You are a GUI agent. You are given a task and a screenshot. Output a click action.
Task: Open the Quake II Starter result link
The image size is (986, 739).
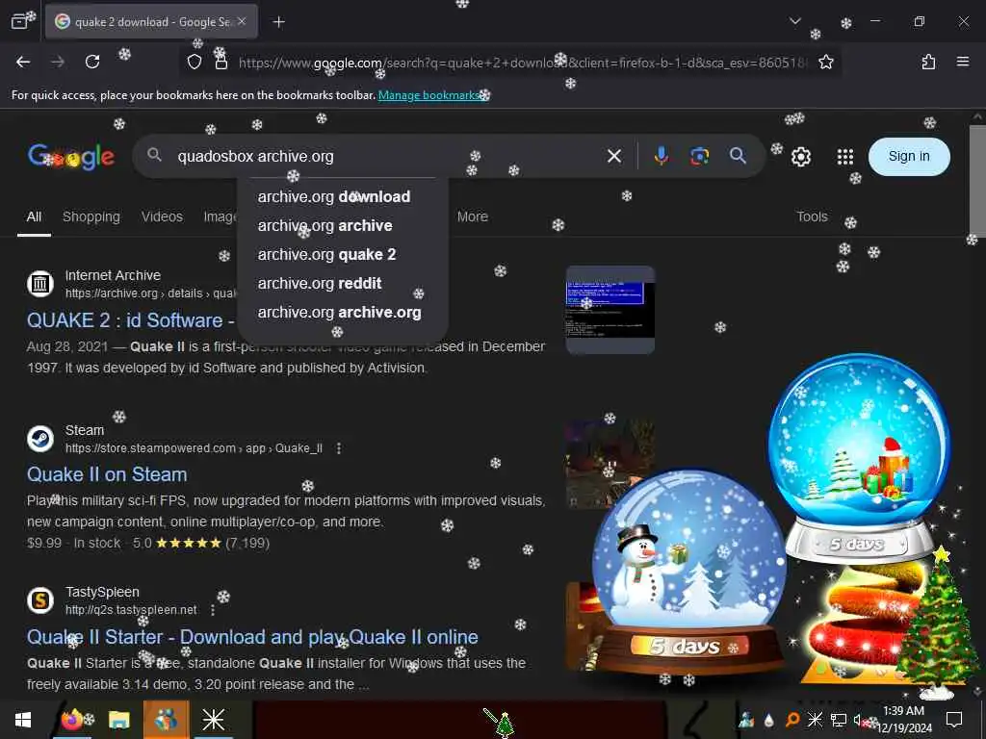coord(252,637)
